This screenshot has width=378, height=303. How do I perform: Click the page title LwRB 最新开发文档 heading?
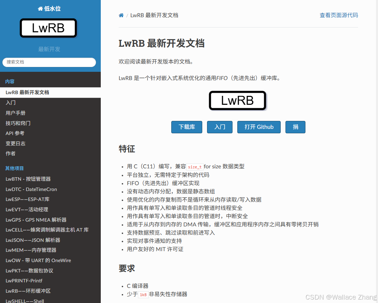tap(162, 44)
